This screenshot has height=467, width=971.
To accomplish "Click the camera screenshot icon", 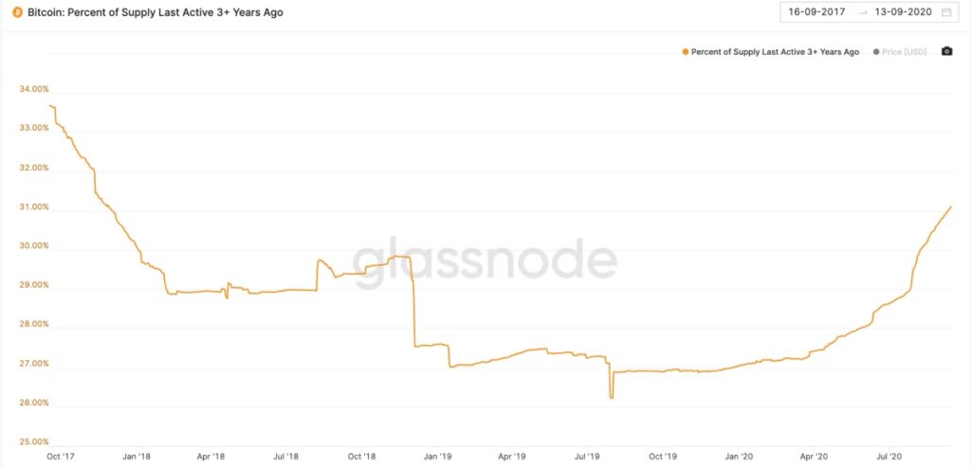I will pos(946,51).
